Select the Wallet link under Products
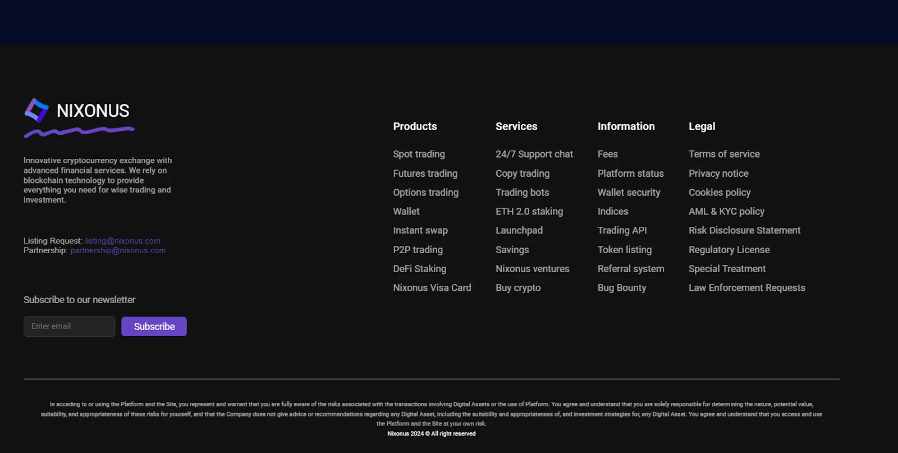 tap(406, 212)
